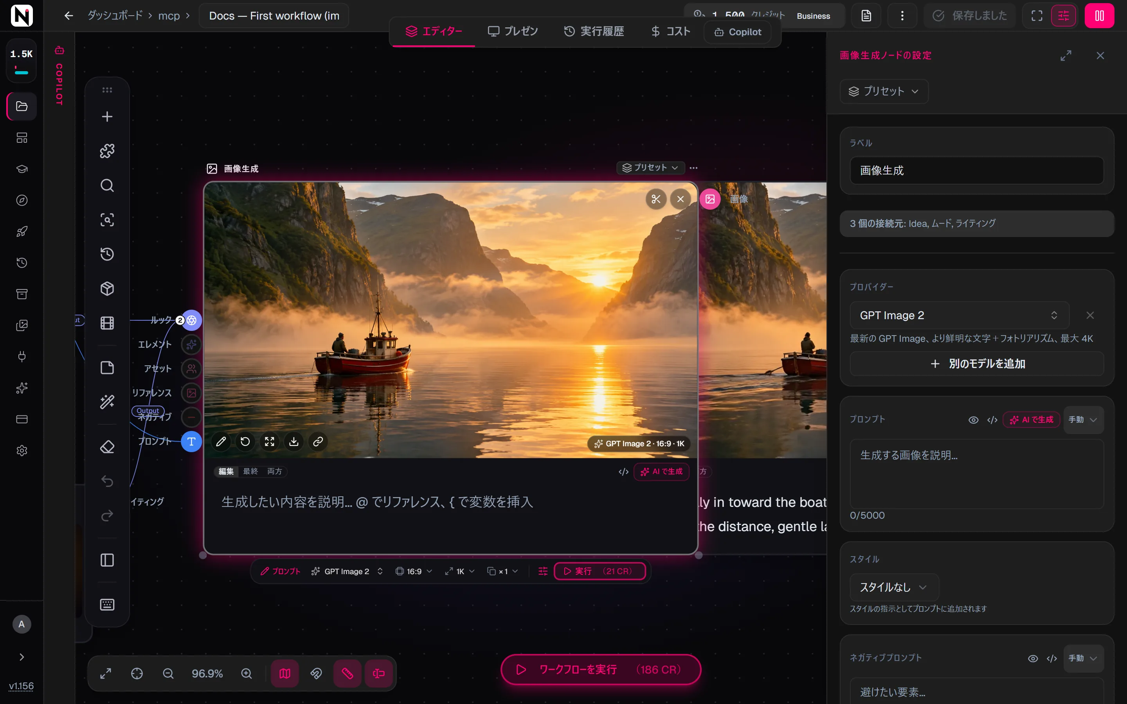The width and height of the screenshot is (1127, 704).
Task: Open the puzzle-piece integrations tool
Action: tap(107, 151)
